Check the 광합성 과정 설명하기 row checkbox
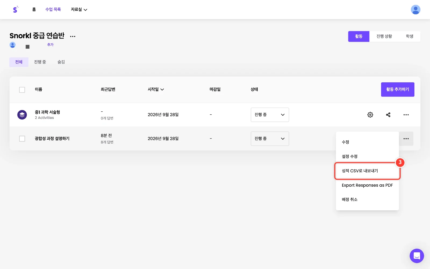 pyautogui.click(x=22, y=139)
